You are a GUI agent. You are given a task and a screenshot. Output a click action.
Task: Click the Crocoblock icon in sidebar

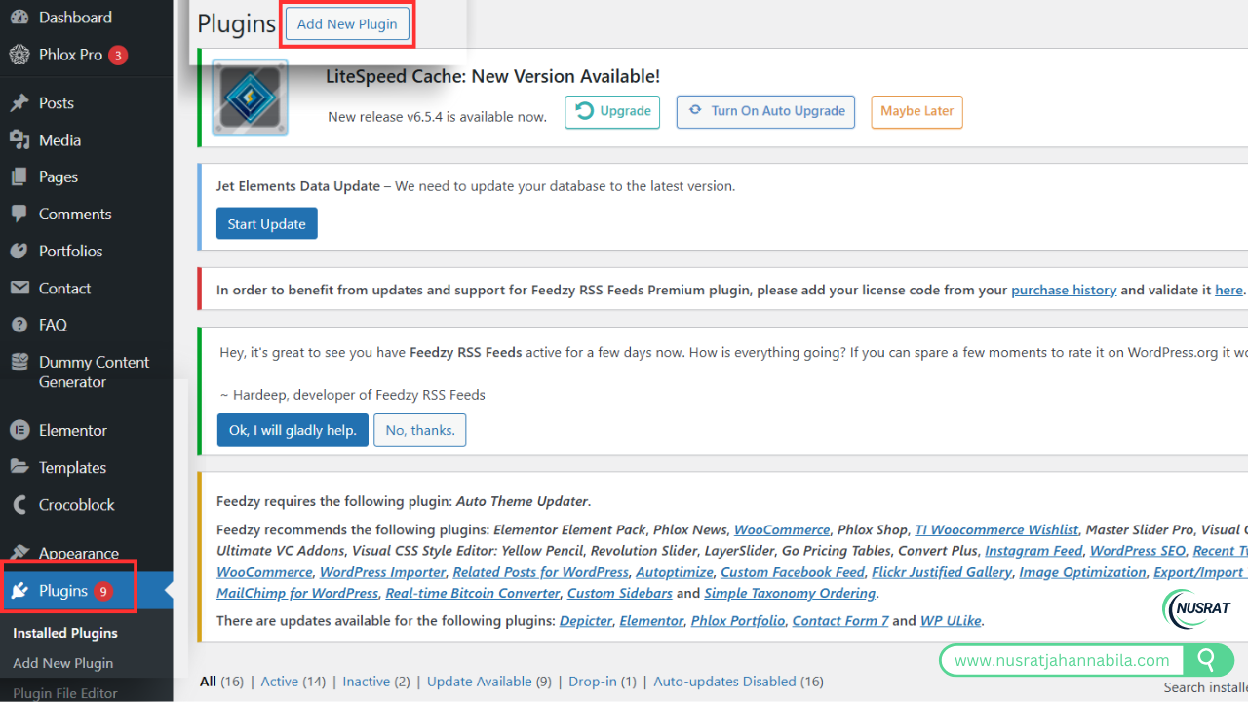[19, 505]
